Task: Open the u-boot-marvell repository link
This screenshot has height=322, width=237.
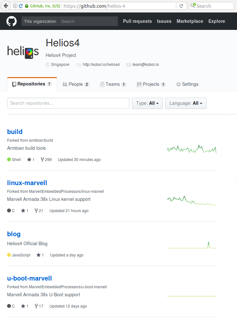Action: (x=30, y=278)
